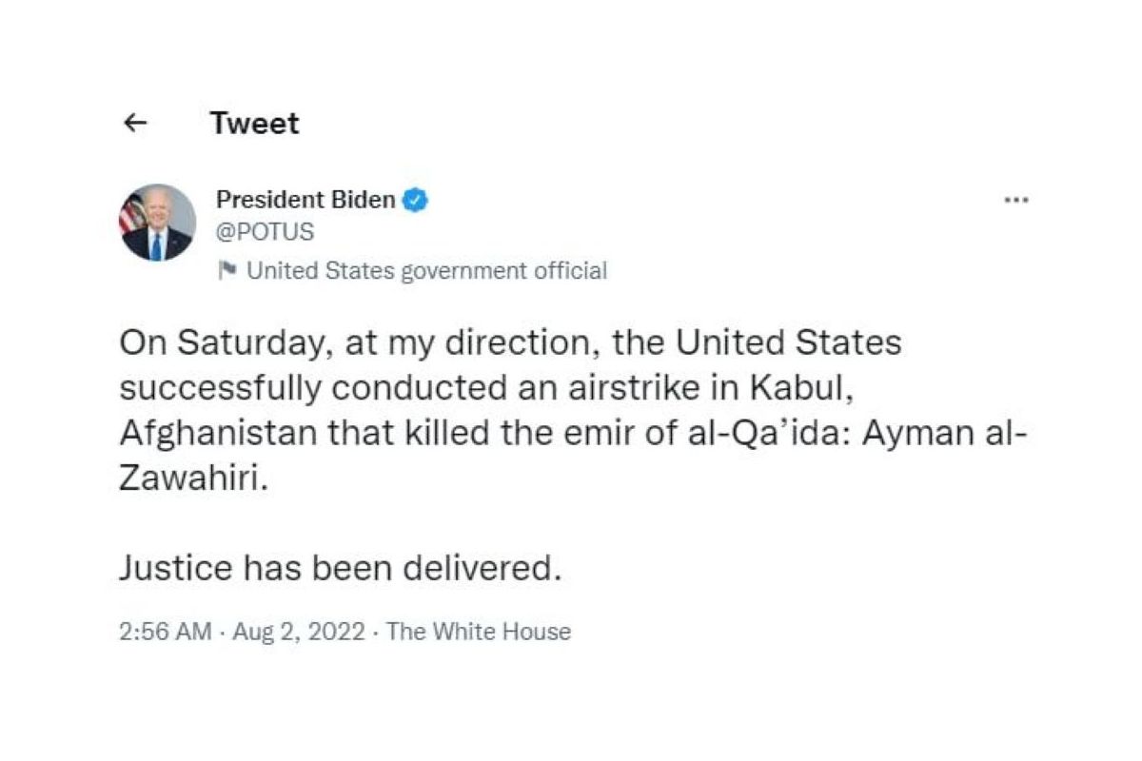Click the 2:56 AM timestamp
The image size is (1142, 761).
click(x=166, y=632)
